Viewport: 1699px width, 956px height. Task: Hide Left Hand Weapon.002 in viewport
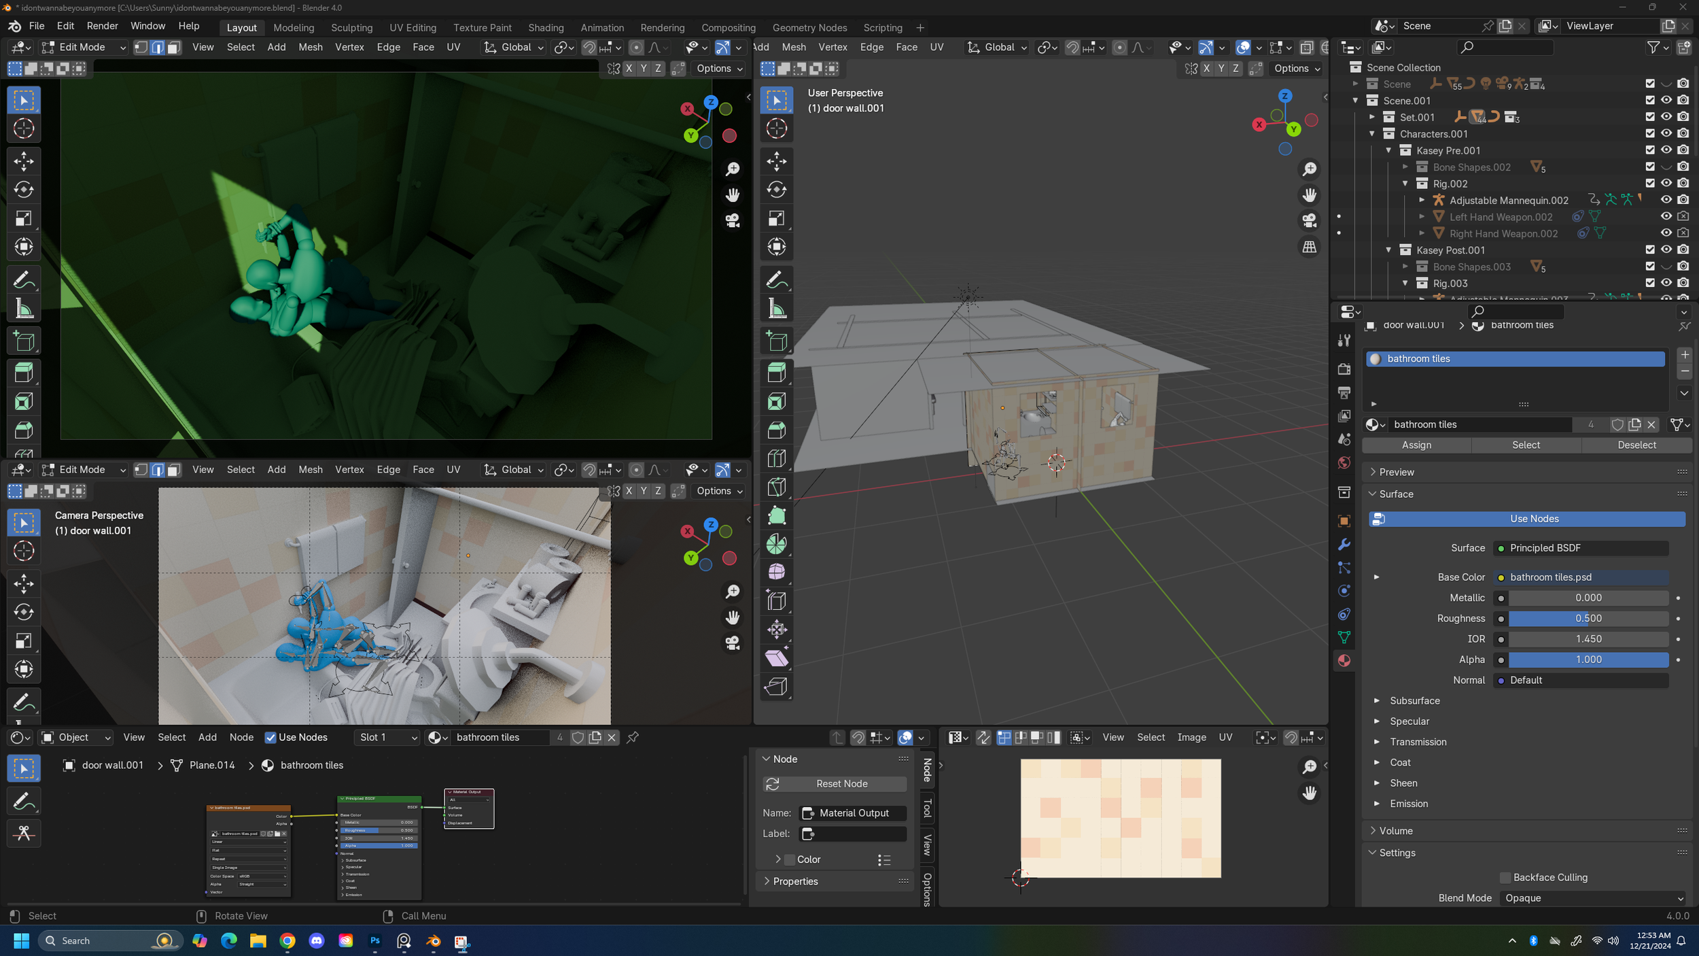coord(1666,216)
